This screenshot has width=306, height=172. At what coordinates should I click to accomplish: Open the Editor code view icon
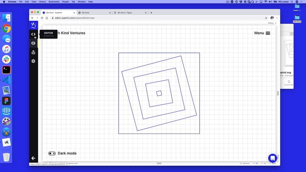pyautogui.click(x=33, y=34)
